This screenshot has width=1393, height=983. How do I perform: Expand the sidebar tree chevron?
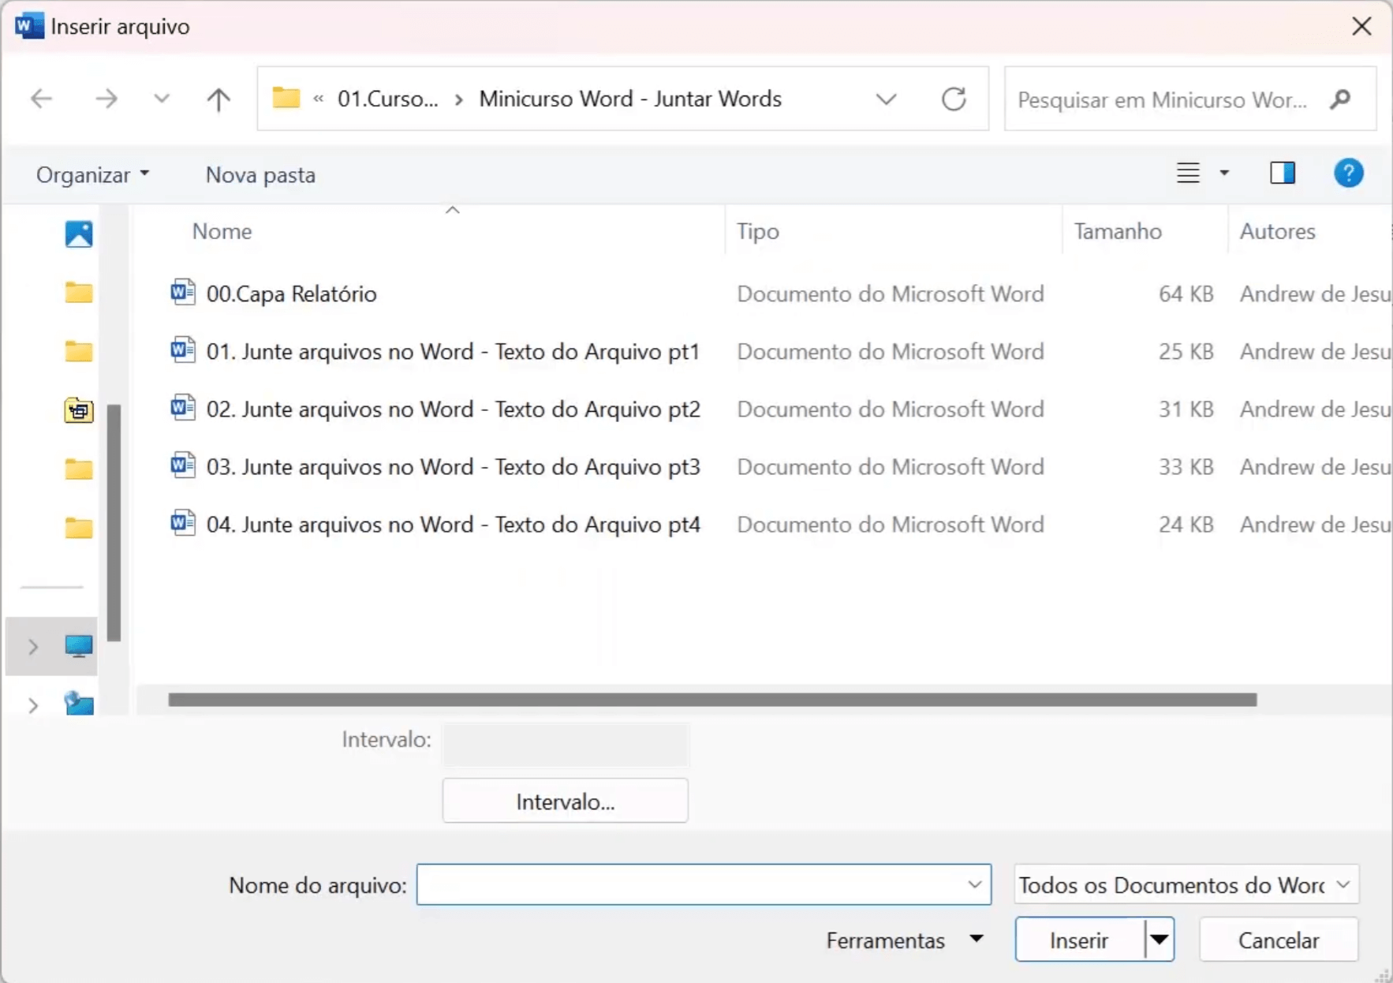[x=32, y=645]
